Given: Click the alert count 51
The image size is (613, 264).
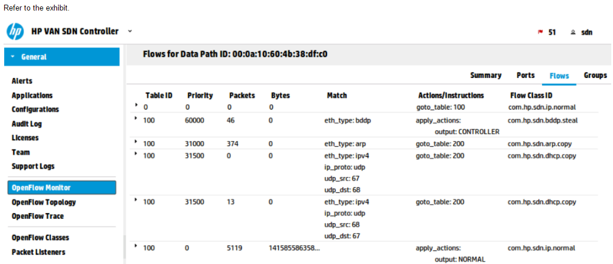Looking at the screenshot, I should pyautogui.click(x=552, y=32).
